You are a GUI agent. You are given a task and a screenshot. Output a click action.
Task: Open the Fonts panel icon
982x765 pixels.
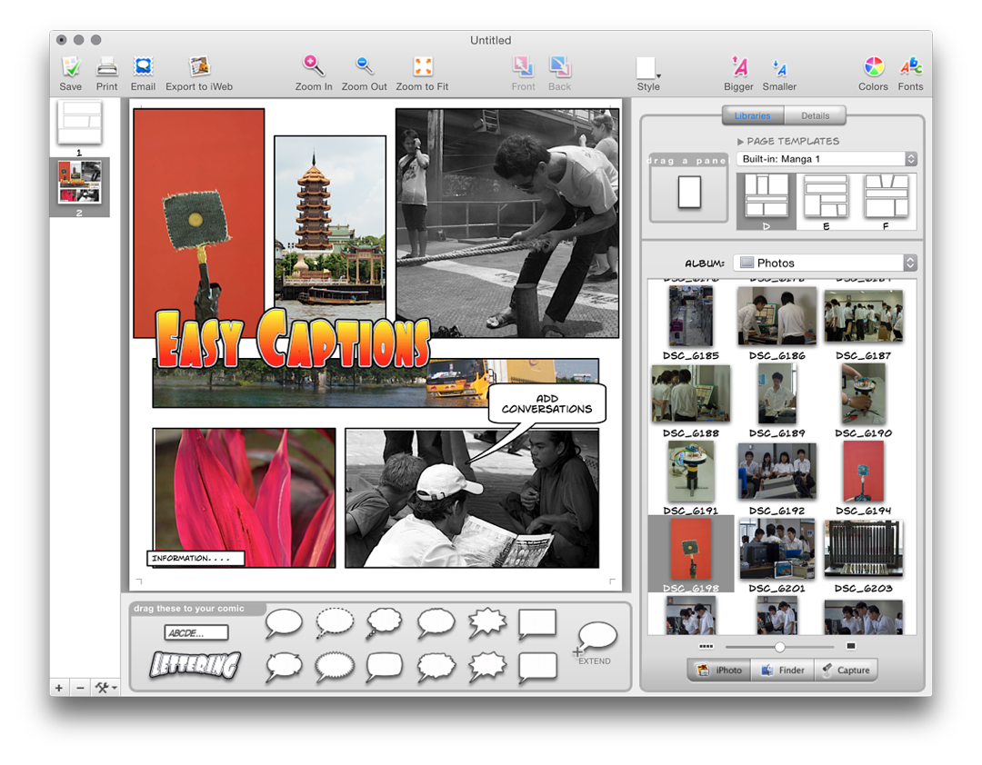coord(910,66)
